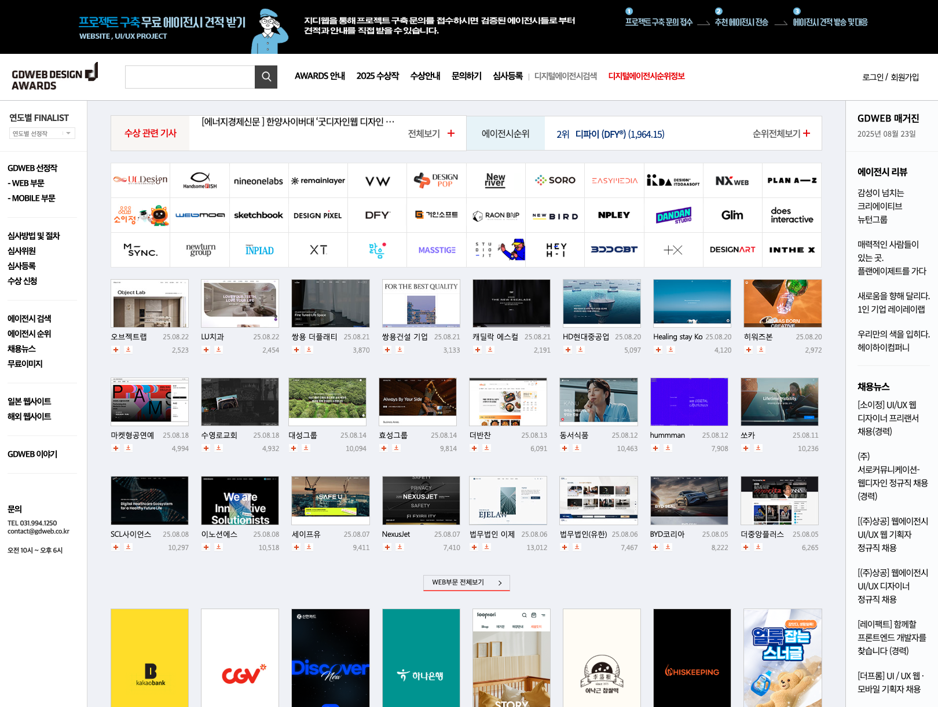Expand 전체보기 next to award news
Image resolution: width=938 pixels, height=707 pixels.
tap(431, 133)
